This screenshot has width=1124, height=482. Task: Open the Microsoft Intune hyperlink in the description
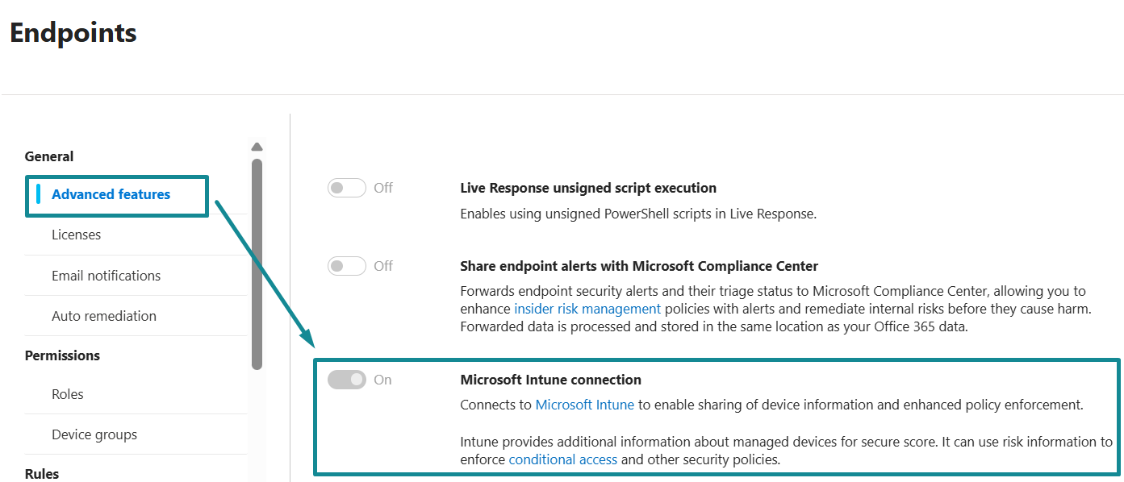coord(584,405)
